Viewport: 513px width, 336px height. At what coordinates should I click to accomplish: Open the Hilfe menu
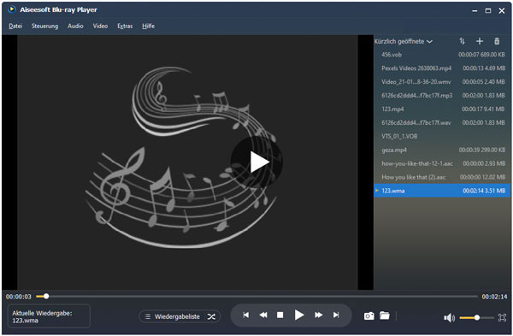pyautogui.click(x=149, y=26)
